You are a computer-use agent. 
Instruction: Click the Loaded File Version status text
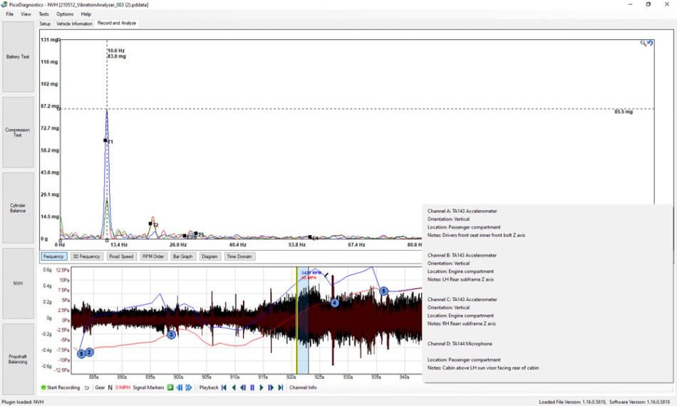[572, 402]
